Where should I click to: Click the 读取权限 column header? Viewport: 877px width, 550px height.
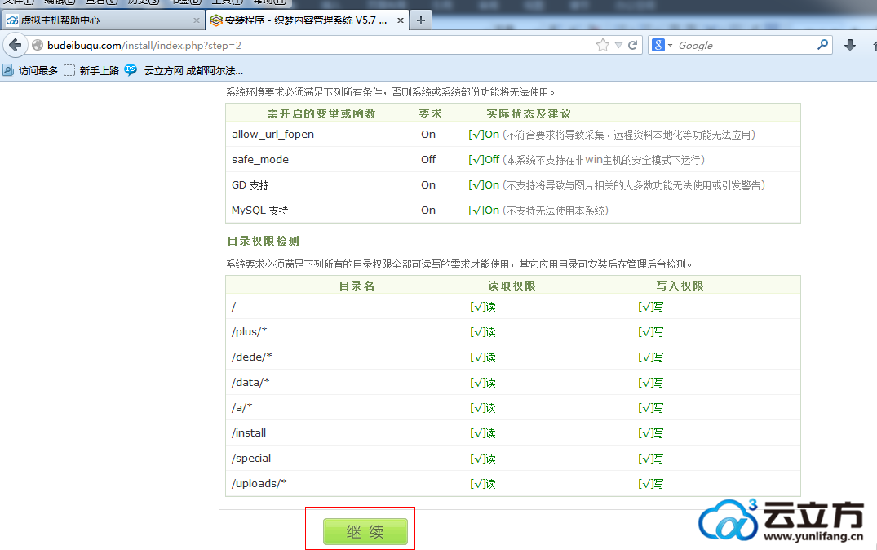pos(512,286)
